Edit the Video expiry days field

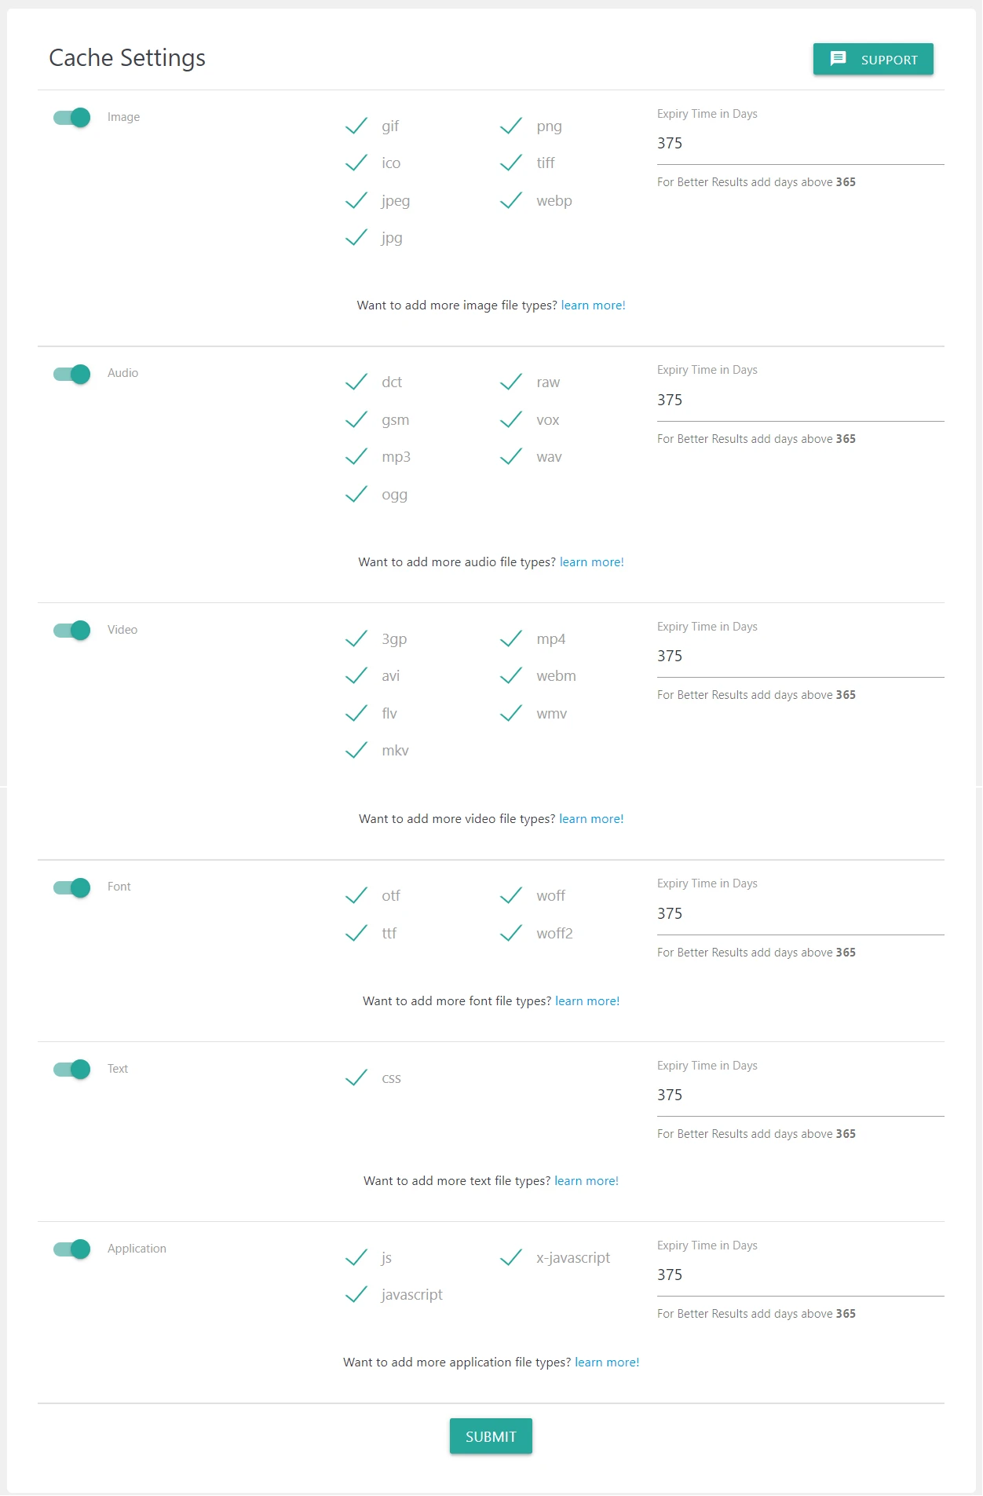[x=799, y=657]
